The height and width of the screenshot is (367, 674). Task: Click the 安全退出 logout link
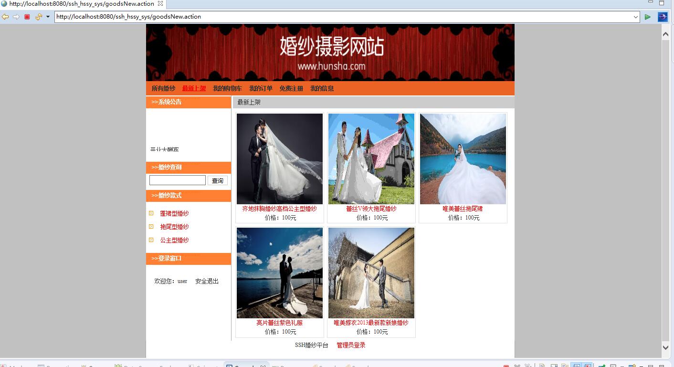[x=206, y=281]
